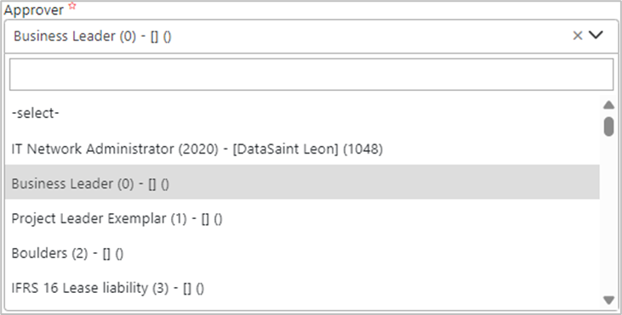Select Project Leader Exemplar (1) option
Screen dimensions: 622x315
(x=302, y=218)
